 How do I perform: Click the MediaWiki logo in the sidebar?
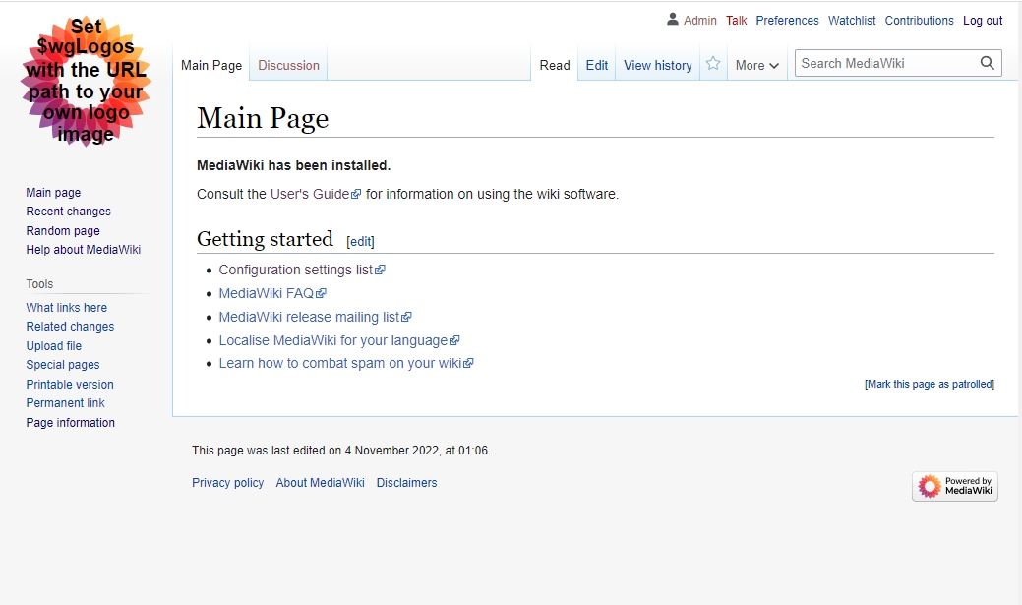click(86, 82)
